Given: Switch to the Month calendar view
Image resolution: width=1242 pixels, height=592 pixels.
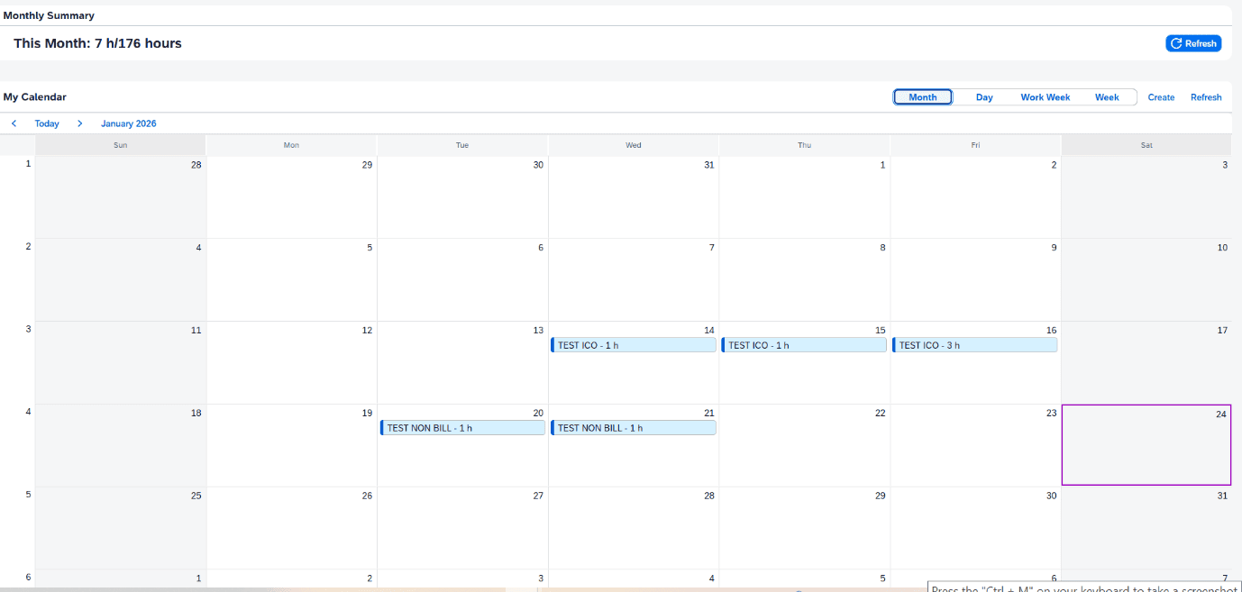Looking at the screenshot, I should point(922,97).
